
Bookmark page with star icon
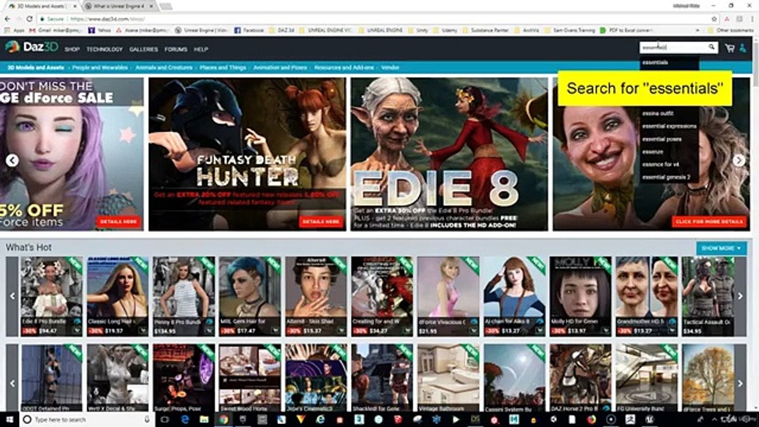pyautogui.click(x=714, y=19)
